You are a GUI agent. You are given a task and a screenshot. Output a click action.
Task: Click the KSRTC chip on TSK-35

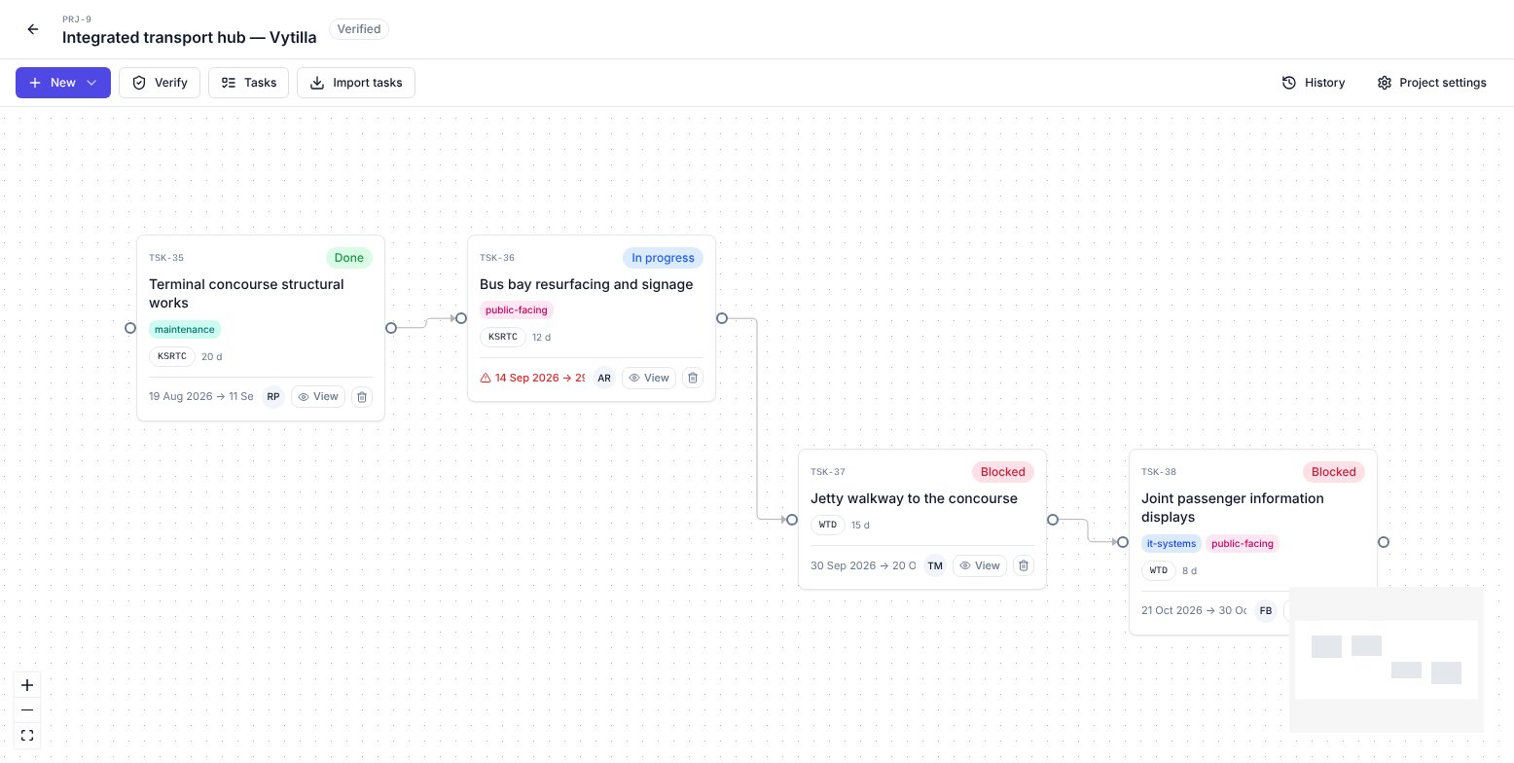(172, 356)
